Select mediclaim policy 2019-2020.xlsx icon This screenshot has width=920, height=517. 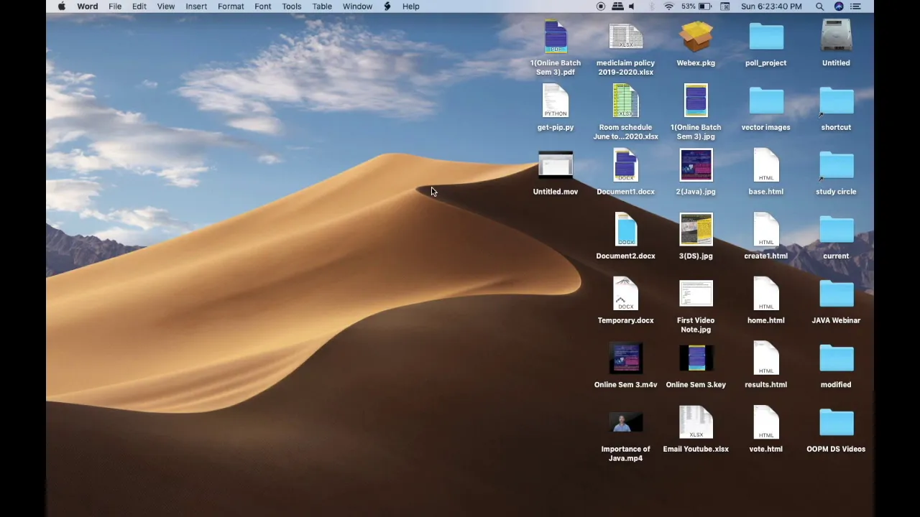pyautogui.click(x=625, y=37)
